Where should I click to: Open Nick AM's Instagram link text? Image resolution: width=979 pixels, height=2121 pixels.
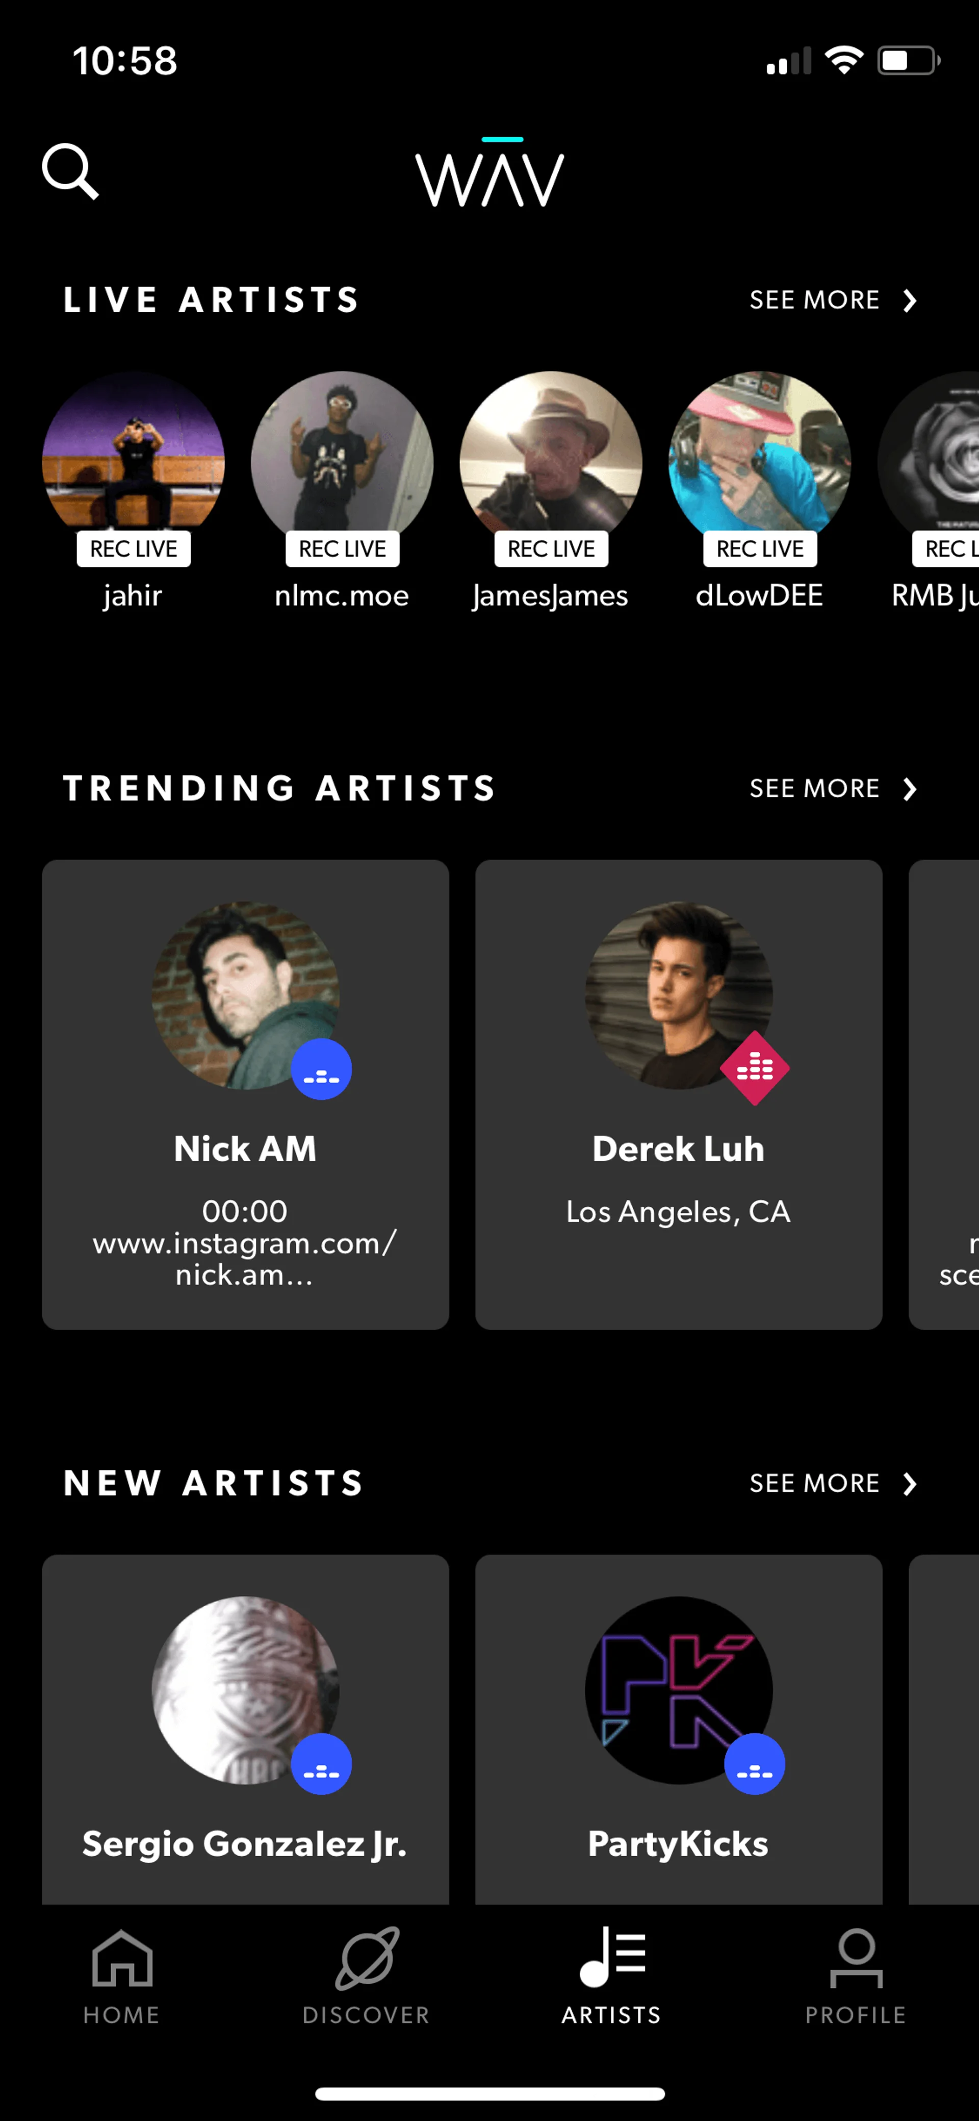coord(245,1258)
